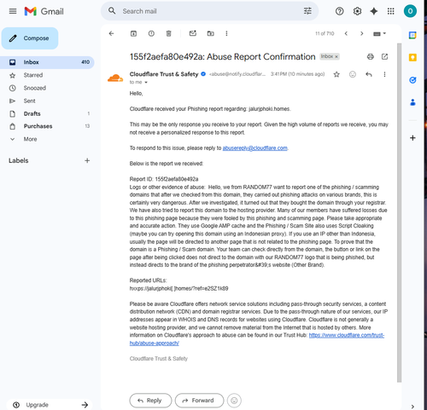This screenshot has width=427, height=410.
Task: Open search options filter icon
Action: [307, 11]
